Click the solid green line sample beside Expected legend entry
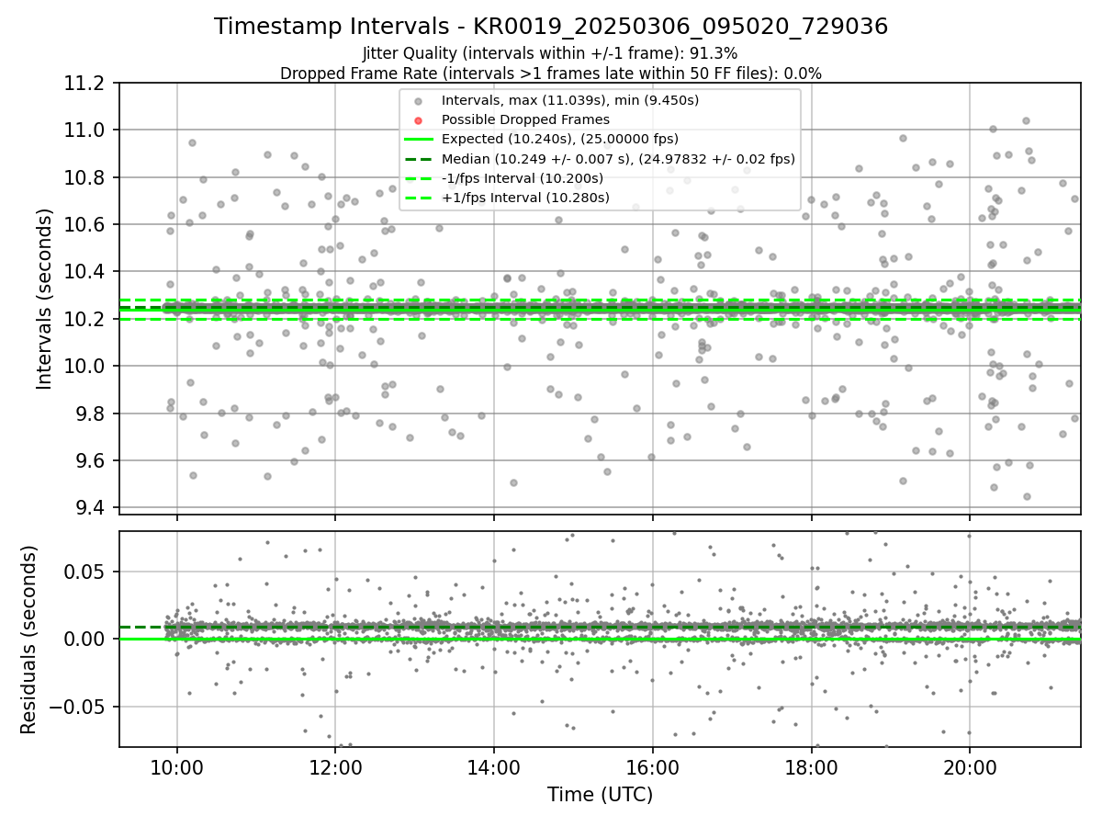 click(x=419, y=140)
